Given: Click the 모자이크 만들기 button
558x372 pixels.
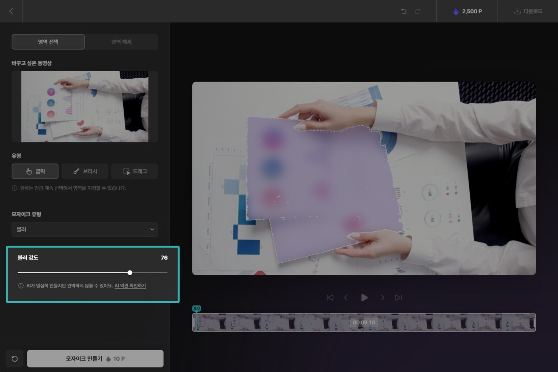Looking at the screenshot, I should pyautogui.click(x=95, y=359).
